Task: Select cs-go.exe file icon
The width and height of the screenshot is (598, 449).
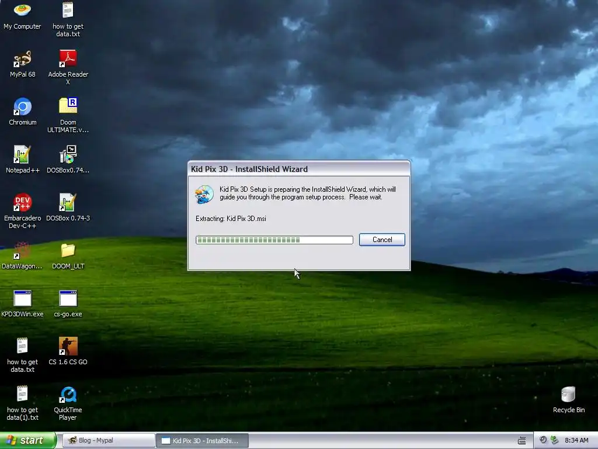Action: click(68, 304)
